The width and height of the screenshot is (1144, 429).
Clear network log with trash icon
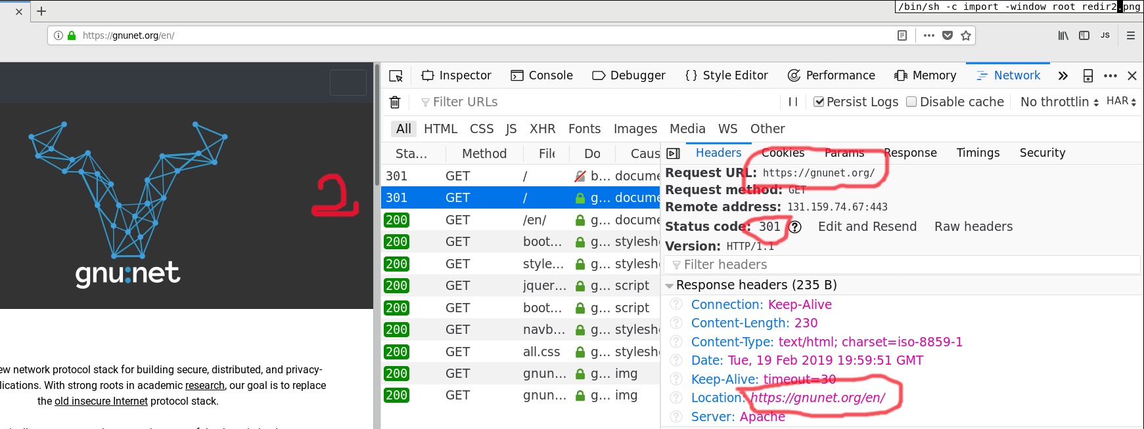395,102
